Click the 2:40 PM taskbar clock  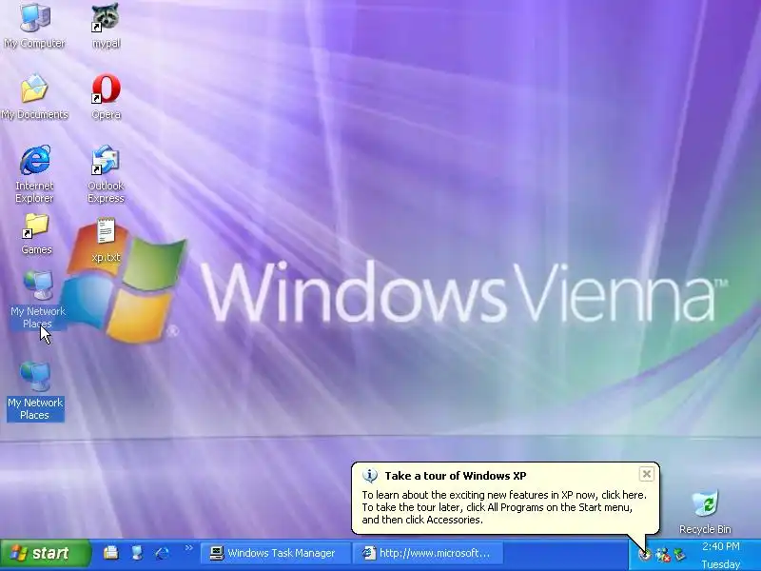coord(721,546)
